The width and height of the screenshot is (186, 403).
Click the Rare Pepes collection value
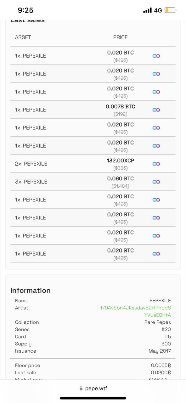tap(157, 322)
